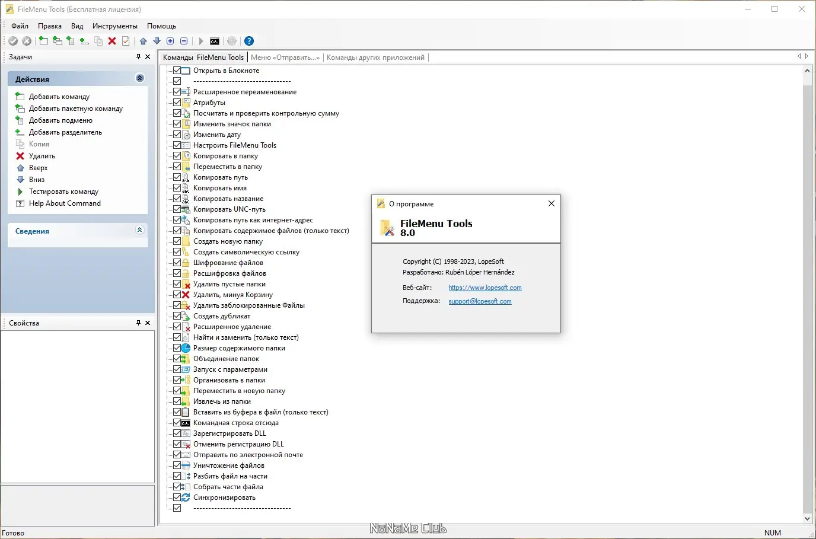Toggle the «Извлечь из папки» checkbox
Viewport: 816px width, 539px height.
(x=177, y=401)
